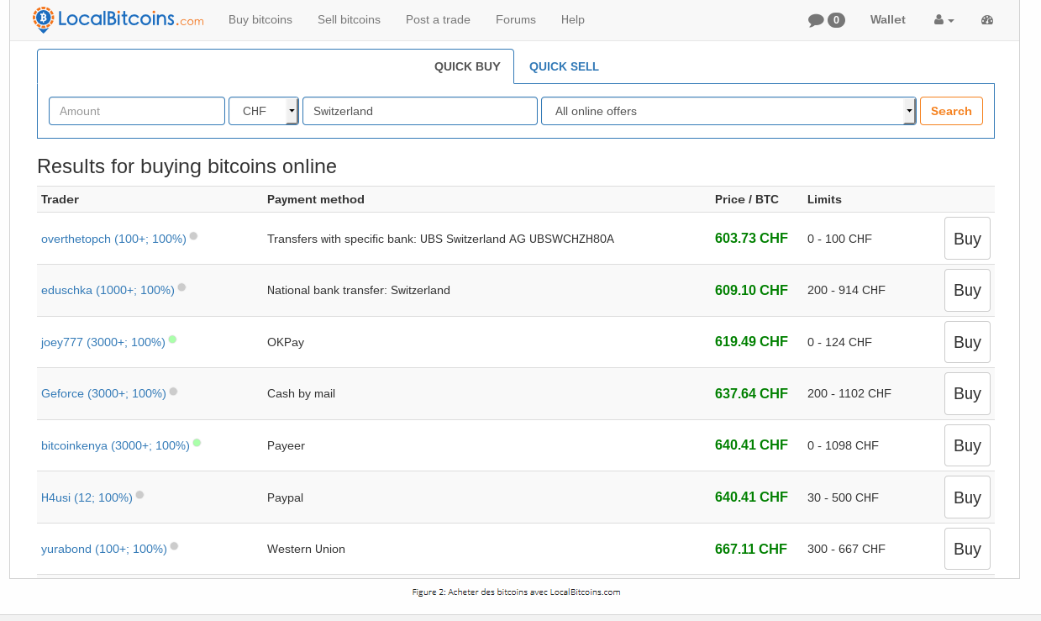Open the CHF currency dropdown
This screenshot has width=1041, height=621.
(x=263, y=111)
